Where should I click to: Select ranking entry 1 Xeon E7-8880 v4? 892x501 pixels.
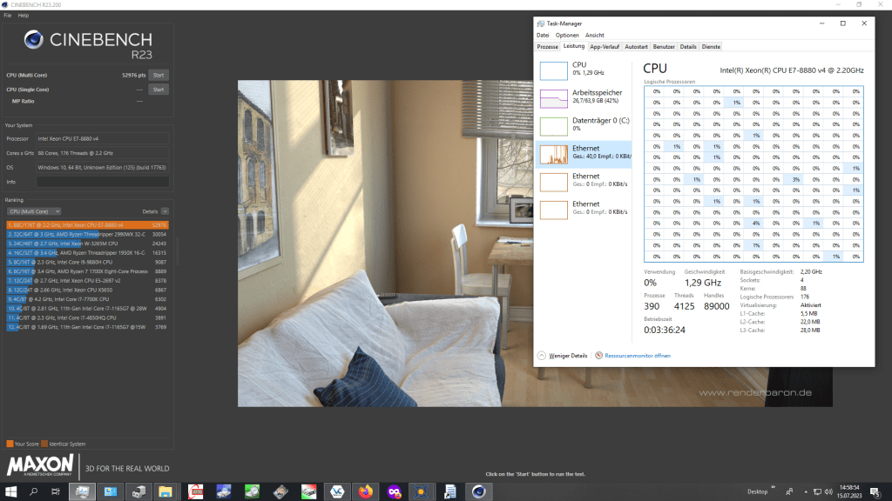(88, 225)
